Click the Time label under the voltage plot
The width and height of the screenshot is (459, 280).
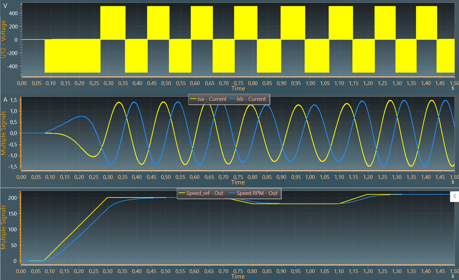pyautogui.click(x=238, y=89)
